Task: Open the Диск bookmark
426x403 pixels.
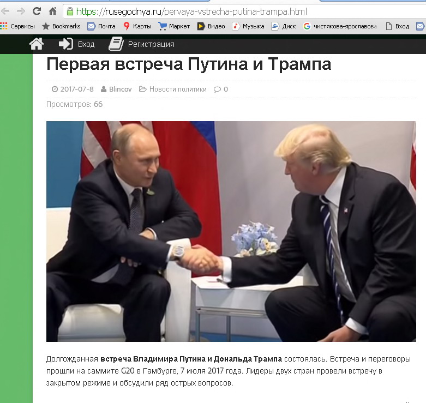Action: [x=284, y=26]
